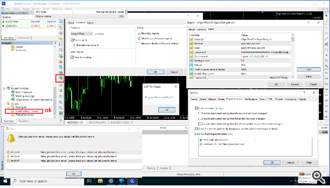Click the New Order icon with green plus
This screenshot has width=330, height=188.
61,56
